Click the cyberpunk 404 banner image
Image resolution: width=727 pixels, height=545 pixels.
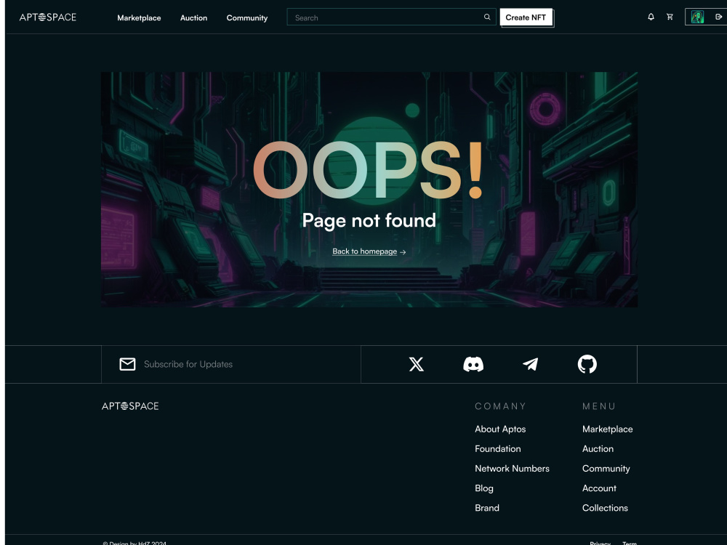[x=369, y=190]
